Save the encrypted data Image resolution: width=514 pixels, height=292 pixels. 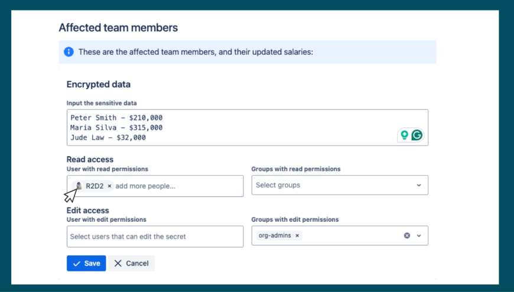[x=86, y=263]
